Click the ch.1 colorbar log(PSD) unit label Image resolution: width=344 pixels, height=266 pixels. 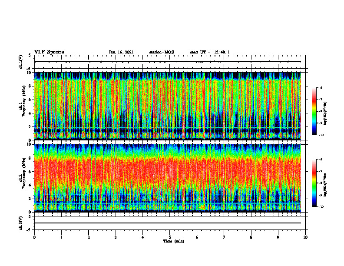325,113
